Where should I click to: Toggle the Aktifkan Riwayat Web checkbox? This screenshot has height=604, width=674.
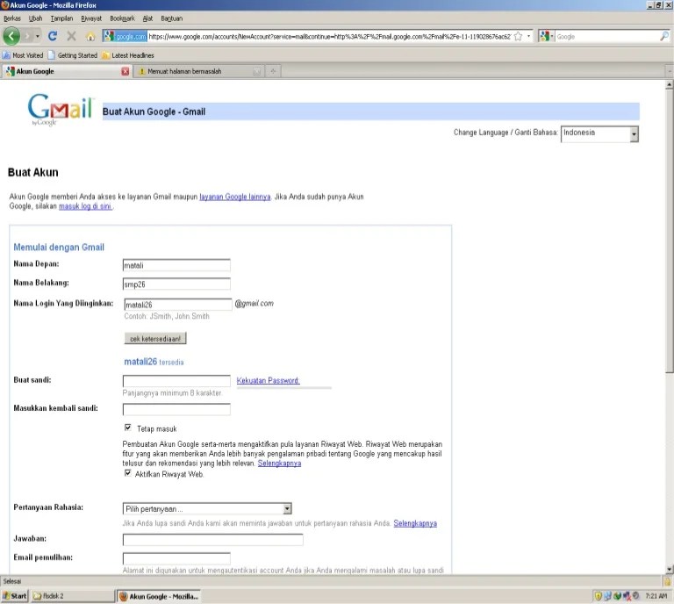[127, 473]
